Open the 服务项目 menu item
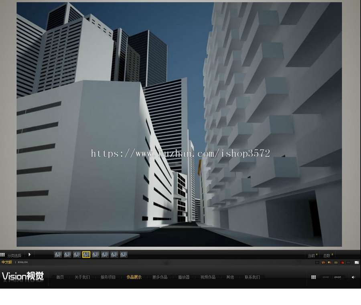 pos(108,277)
